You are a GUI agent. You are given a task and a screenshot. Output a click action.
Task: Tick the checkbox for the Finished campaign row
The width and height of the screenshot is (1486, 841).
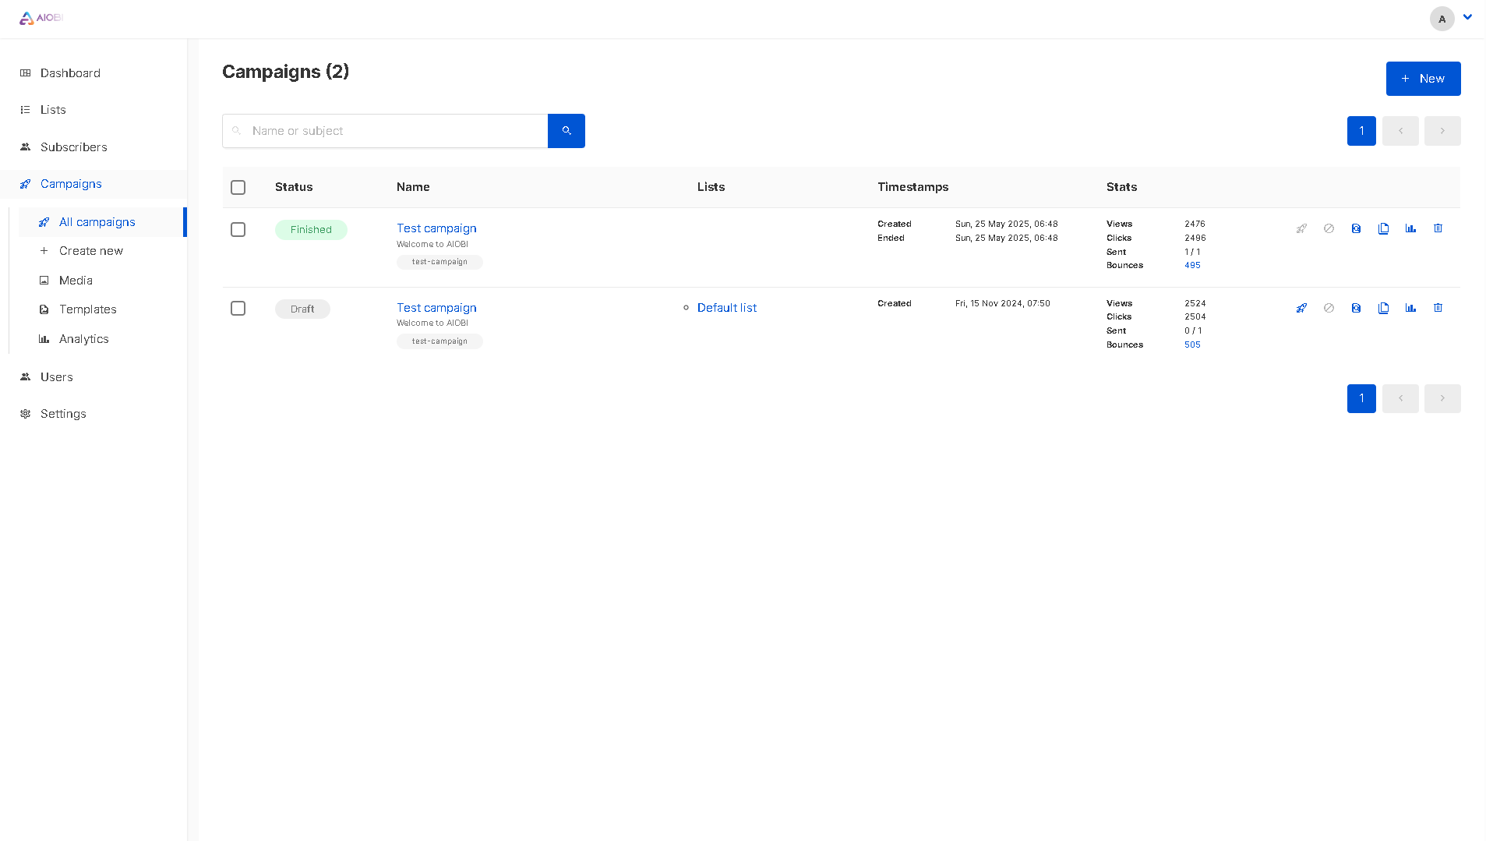coord(238,229)
